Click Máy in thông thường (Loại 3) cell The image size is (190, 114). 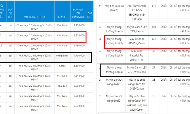pos(114,53)
